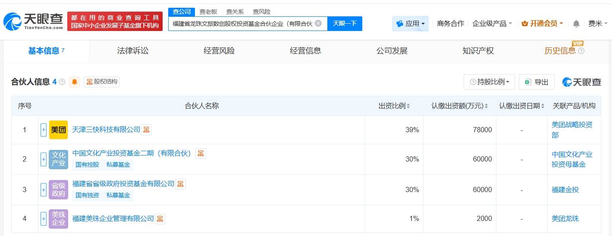Click the notification bell icon in header
Viewport: 612px width, 236px height.
[x=576, y=24]
